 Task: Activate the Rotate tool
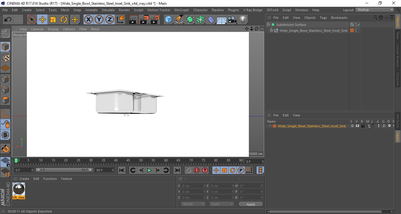64,20
